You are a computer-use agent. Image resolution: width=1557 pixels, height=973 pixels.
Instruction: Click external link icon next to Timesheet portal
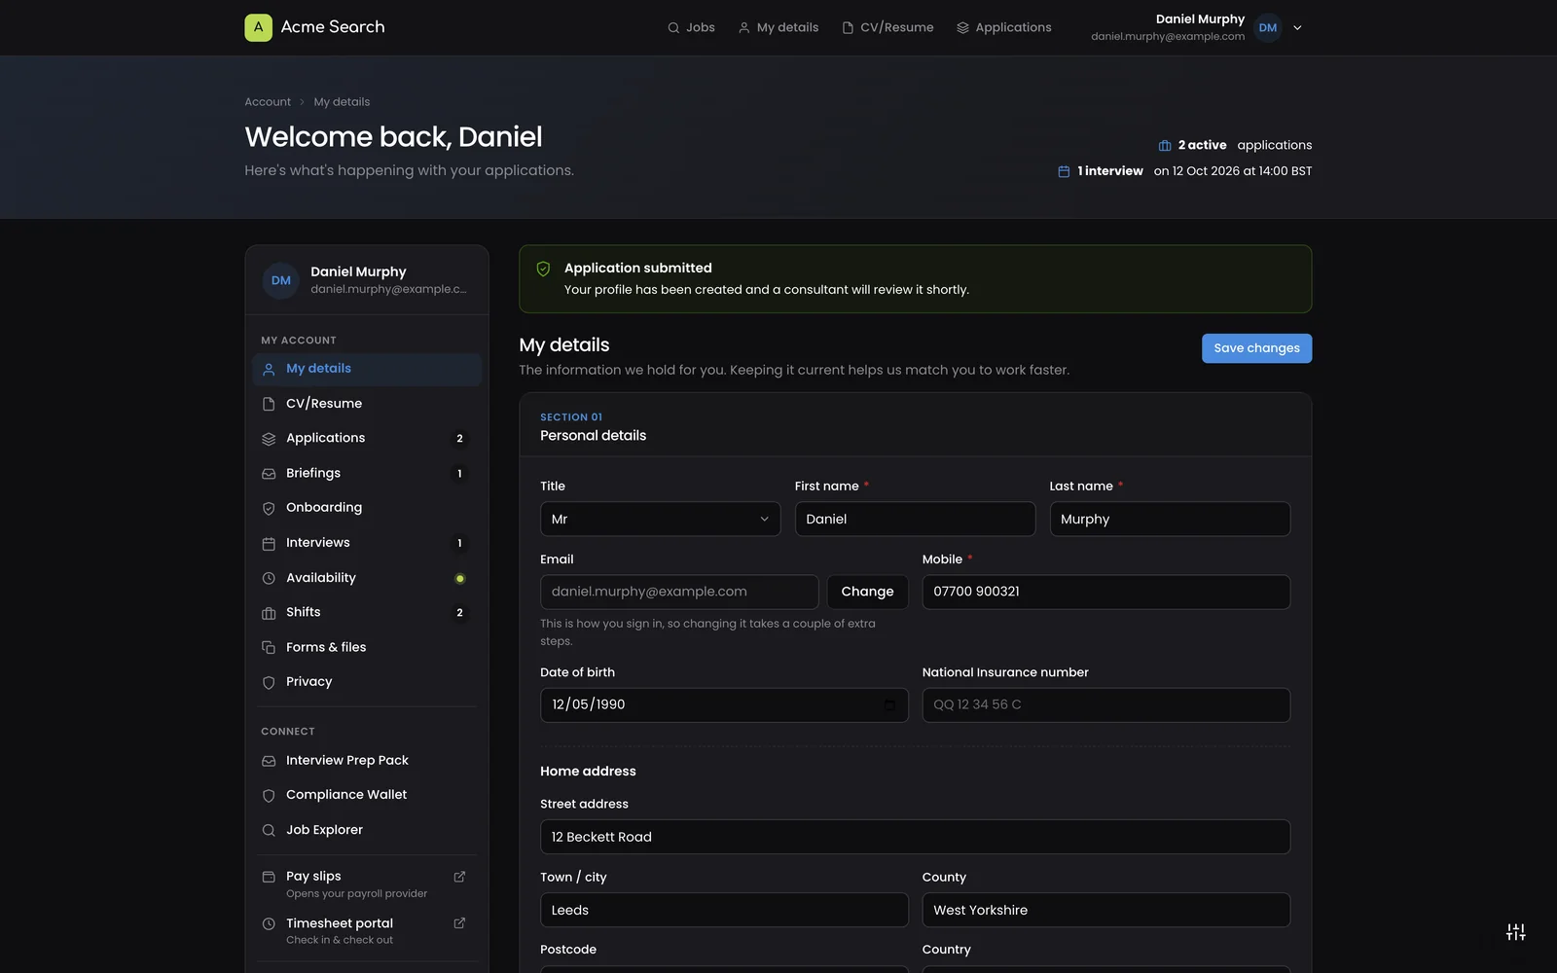(x=459, y=923)
